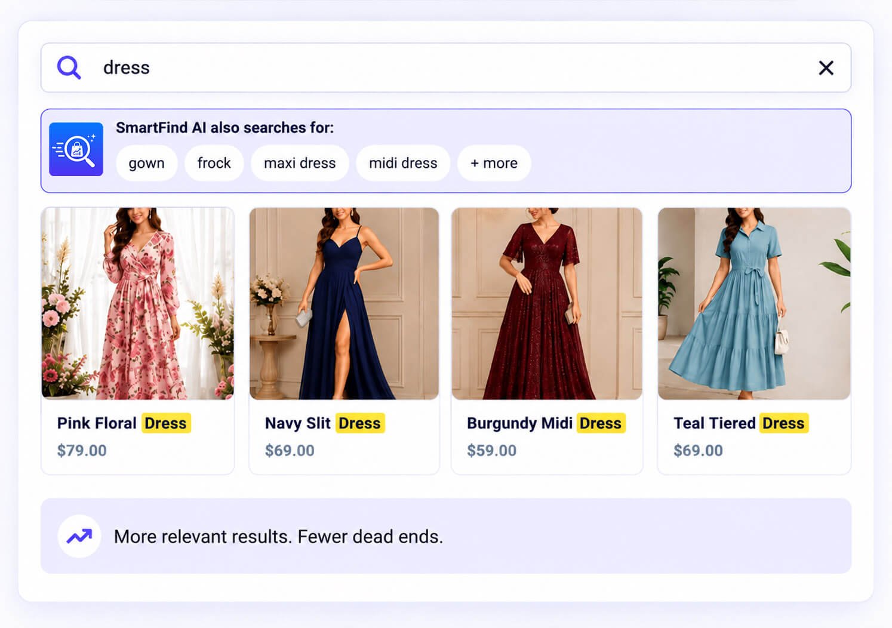Click the SmartFind AI logo icon

[x=76, y=149]
